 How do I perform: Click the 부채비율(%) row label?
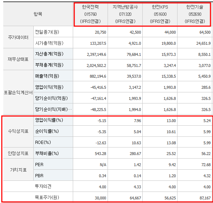47,153
